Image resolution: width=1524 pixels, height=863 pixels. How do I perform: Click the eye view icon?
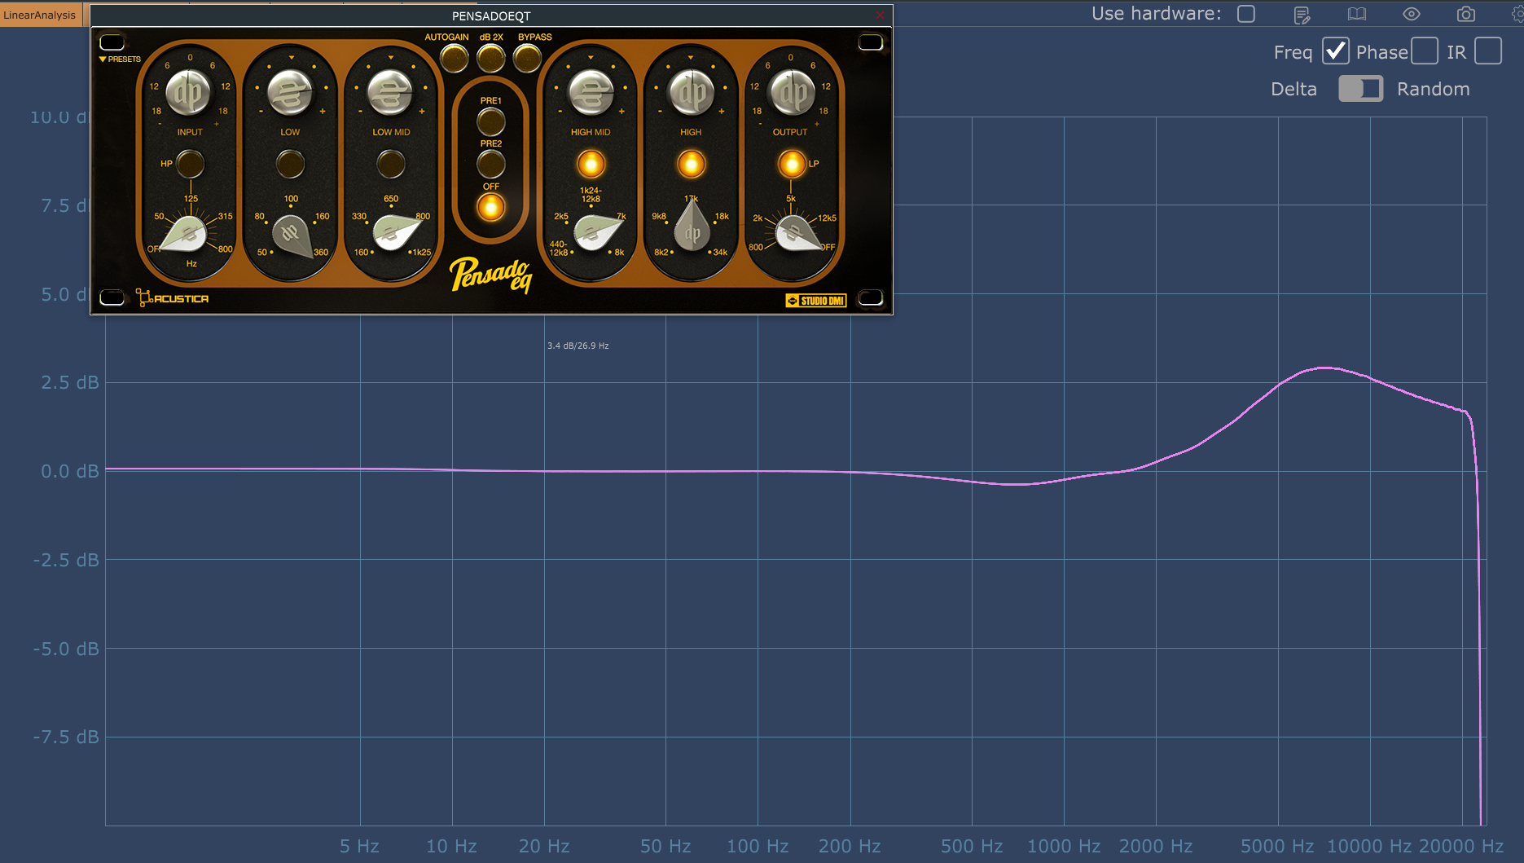(1411, 14)
